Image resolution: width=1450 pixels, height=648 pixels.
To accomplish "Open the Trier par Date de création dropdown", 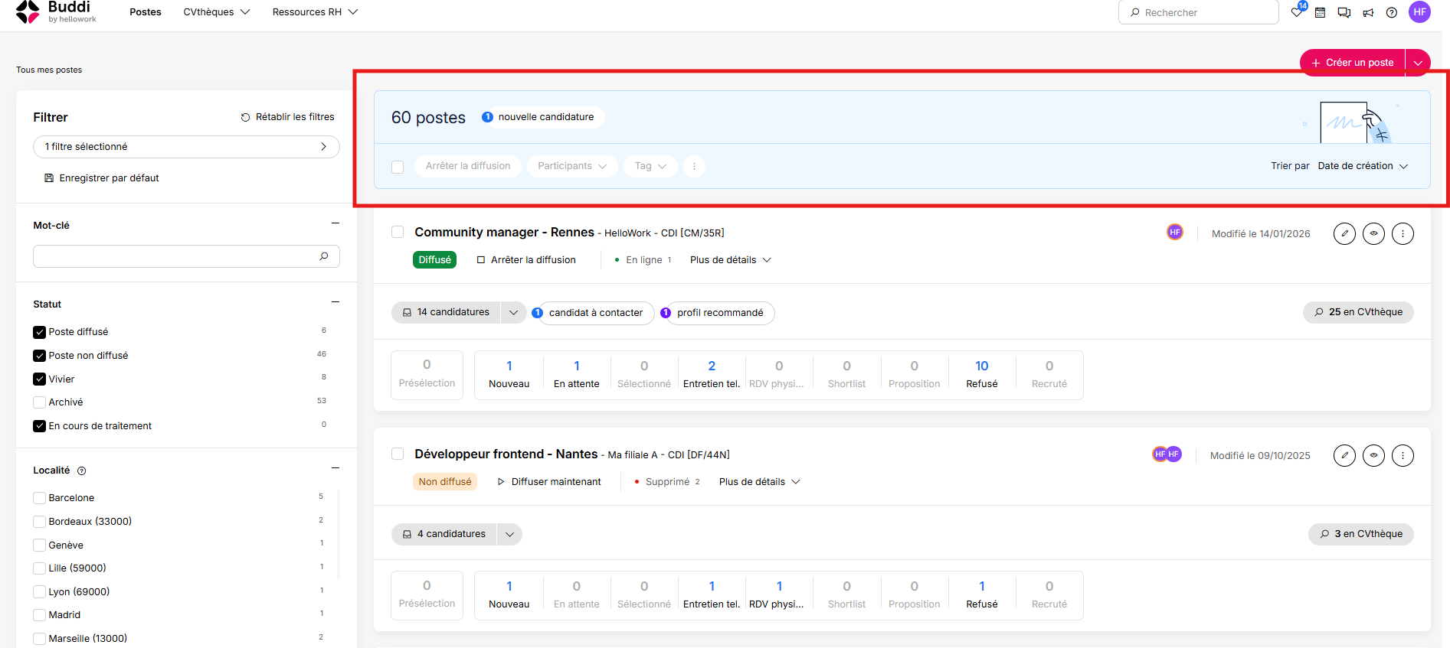I will point(1363,166).
